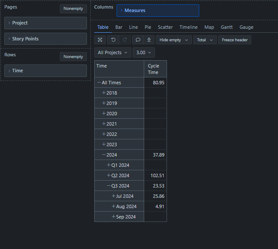Switch to the Scatter chart tab
The image size is (278, 249).
[165, 27]
